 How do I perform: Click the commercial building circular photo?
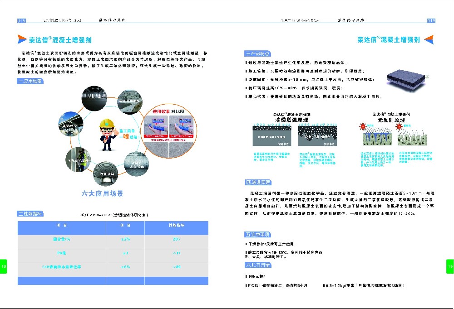pyautogui.click(x=130, y=102)
